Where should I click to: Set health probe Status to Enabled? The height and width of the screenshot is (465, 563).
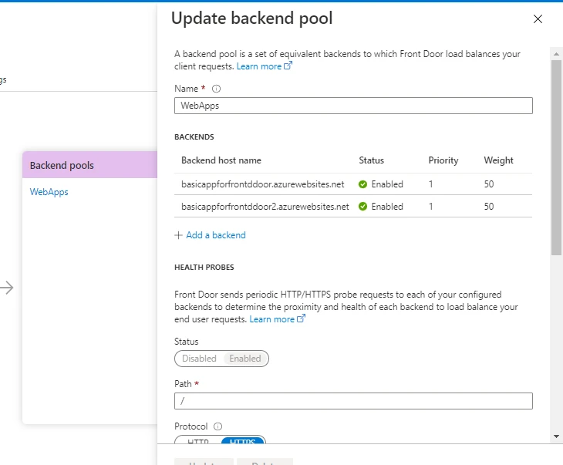click(245, 359)
